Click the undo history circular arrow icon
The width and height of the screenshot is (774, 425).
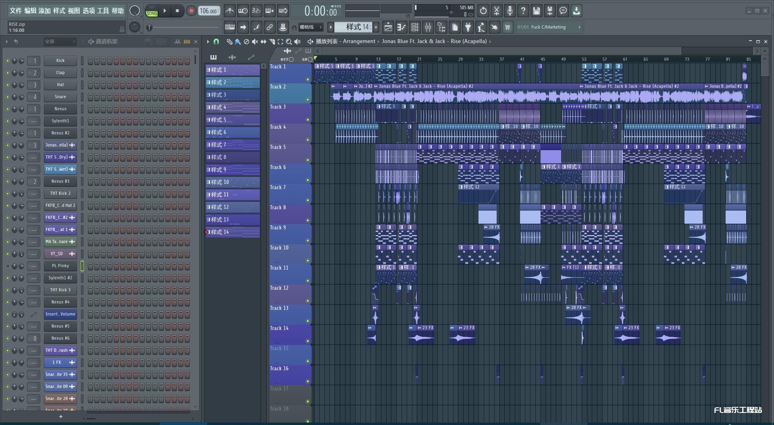[483, 11]
